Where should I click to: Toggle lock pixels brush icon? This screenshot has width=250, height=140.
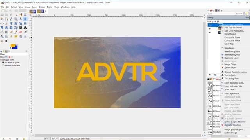click(x=212, y=21)
